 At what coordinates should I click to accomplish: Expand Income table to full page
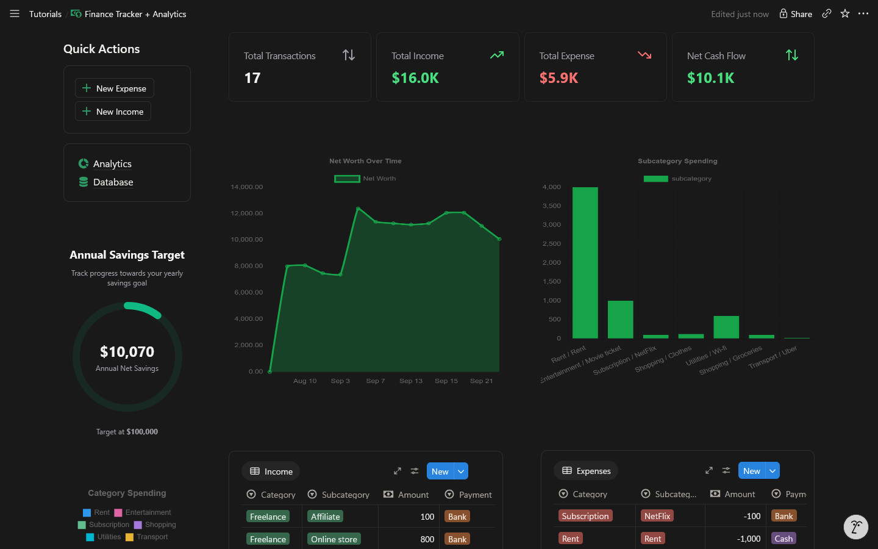[x=398, y=471]
